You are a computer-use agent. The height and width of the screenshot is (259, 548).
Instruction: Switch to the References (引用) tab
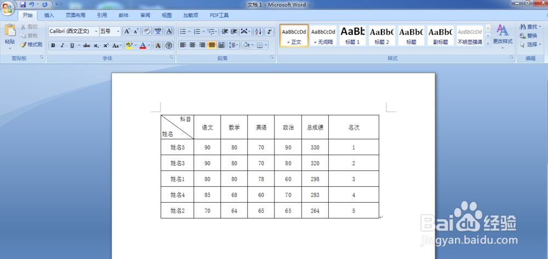(x=102, y=15)
